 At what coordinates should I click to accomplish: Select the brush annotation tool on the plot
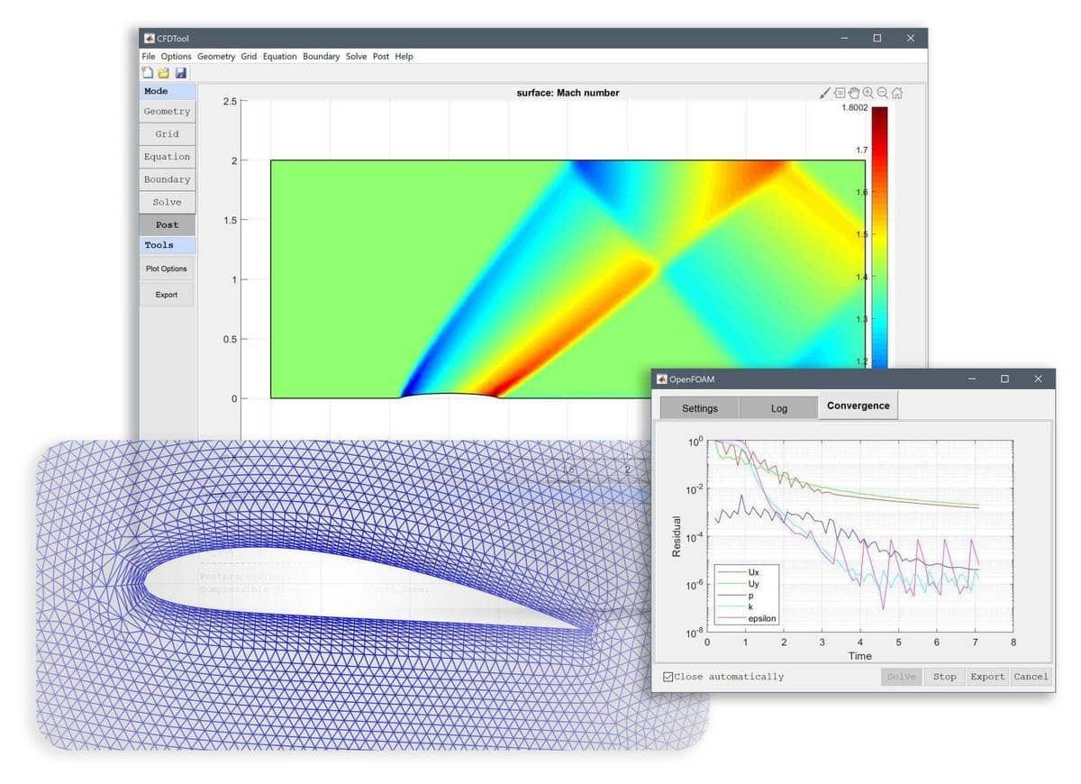click(x=825, y=92)
